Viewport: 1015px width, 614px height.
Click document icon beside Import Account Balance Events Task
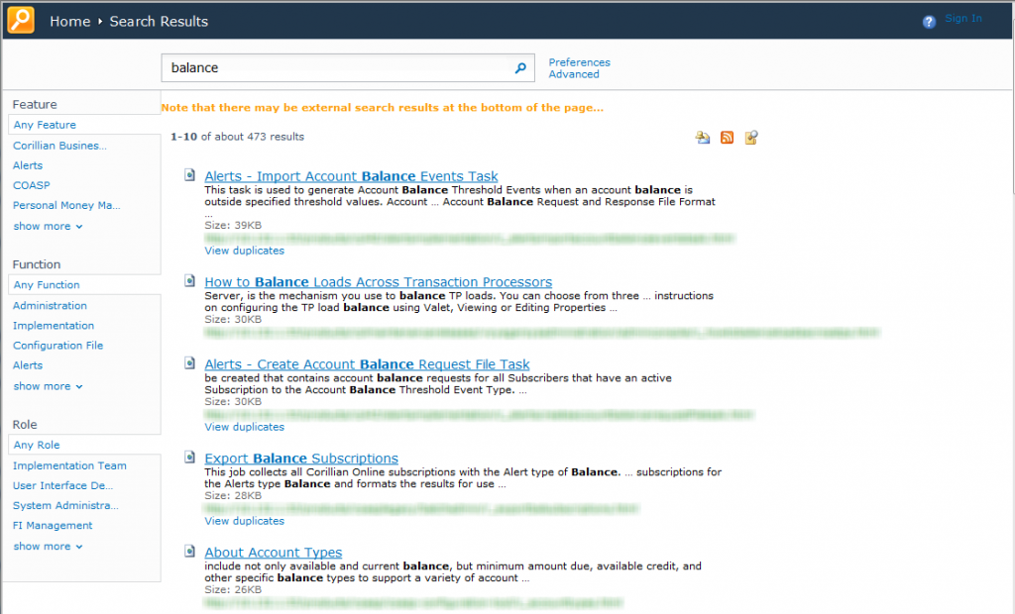point(189,174)
